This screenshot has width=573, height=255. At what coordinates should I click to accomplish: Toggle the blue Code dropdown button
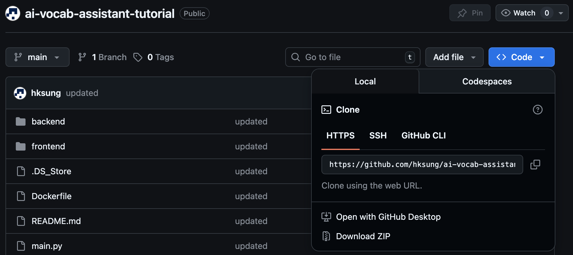coord(521,57)
